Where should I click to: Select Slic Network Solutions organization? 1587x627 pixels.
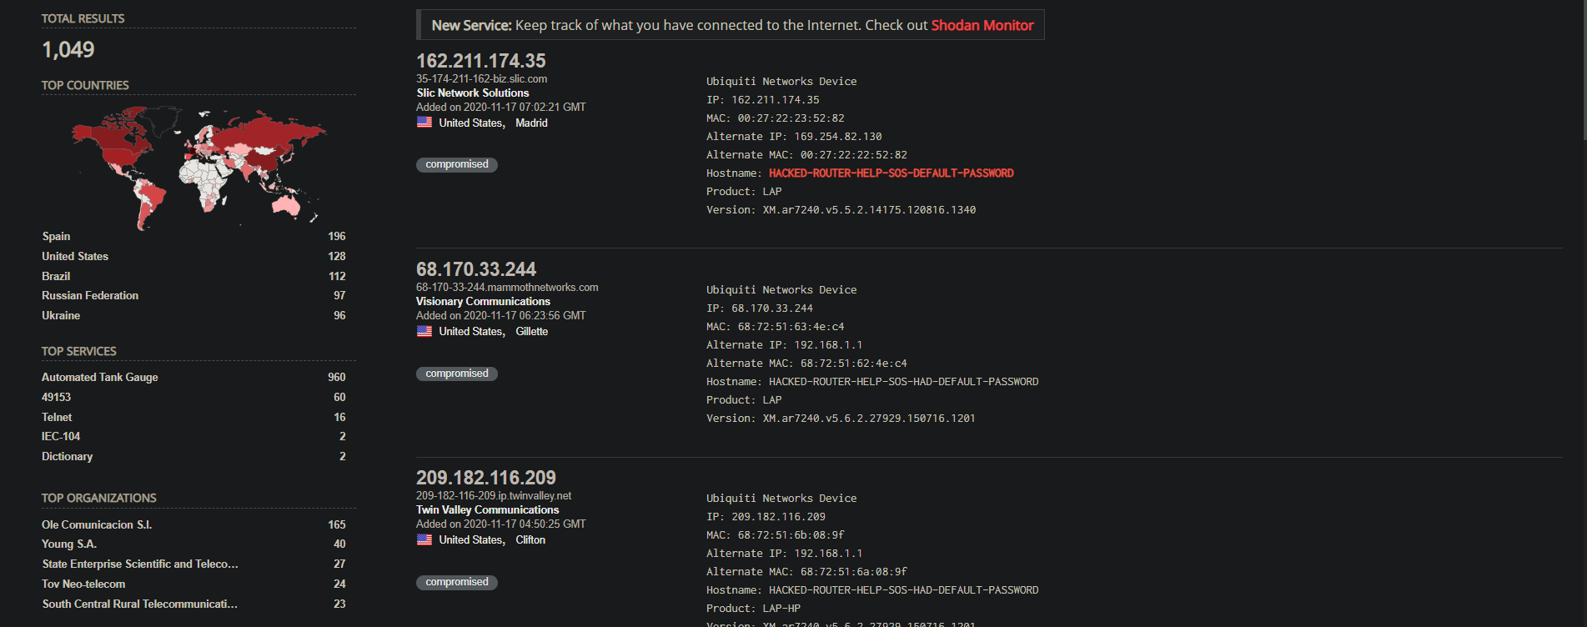[472, 93]
